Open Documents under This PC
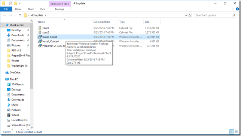This screenshot has width=241, height=136. pyautogui.click(x=18, y=95)
